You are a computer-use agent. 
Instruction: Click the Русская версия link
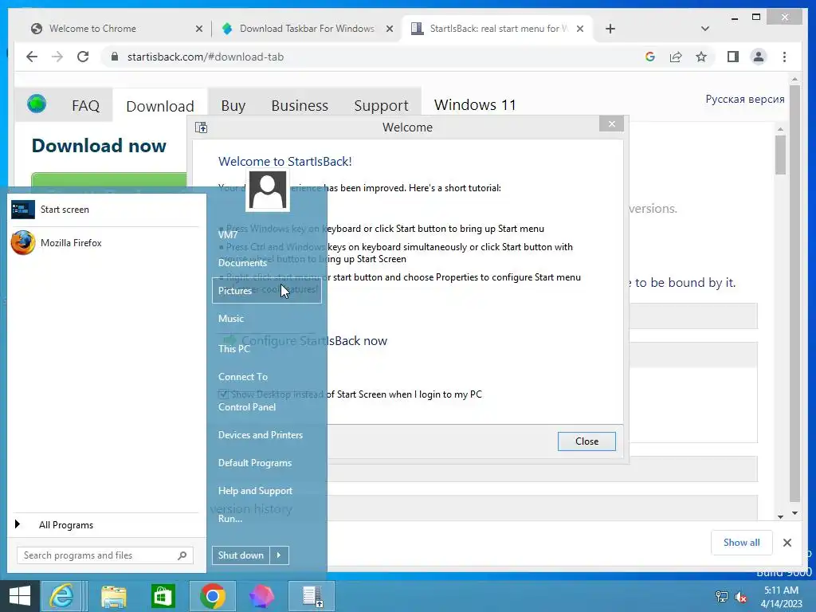(745, 99)
